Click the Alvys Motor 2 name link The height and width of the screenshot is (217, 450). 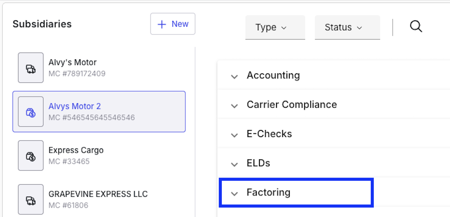(x=75, y=106)
